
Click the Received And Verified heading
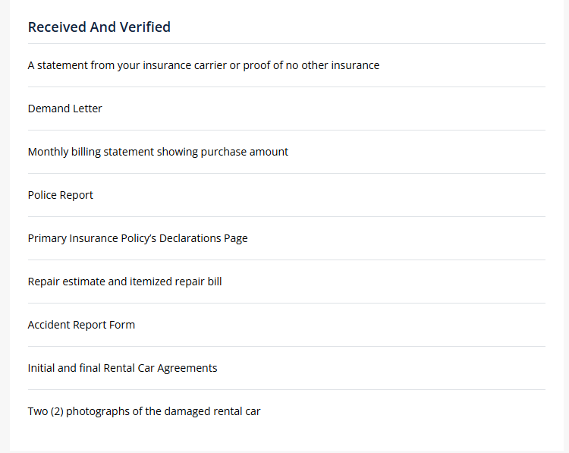tap(99, 27)
